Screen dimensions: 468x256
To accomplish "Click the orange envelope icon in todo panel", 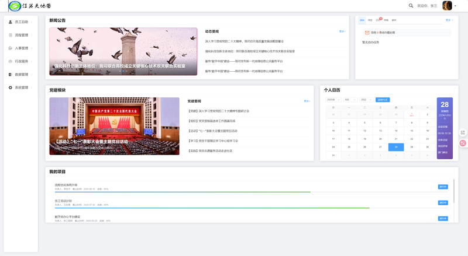I will [367, 33].
